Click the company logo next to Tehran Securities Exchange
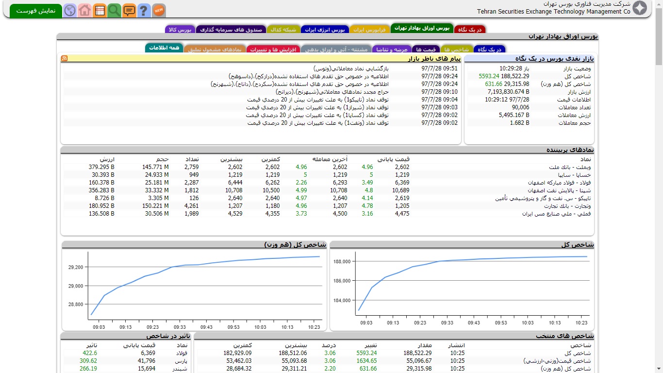 coord(640,8)
